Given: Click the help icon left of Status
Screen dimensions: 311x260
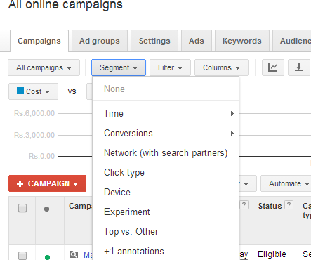Looking at the screenshot, I should 244,205.
